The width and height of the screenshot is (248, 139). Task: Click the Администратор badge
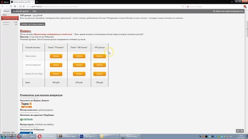[10, 18]
